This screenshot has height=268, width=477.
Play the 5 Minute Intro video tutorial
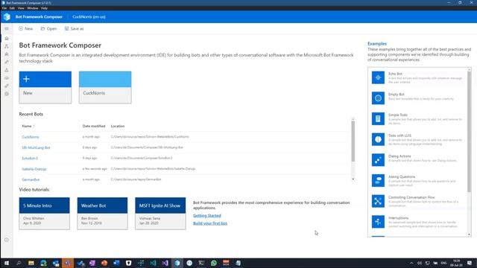tap(45, 214)
